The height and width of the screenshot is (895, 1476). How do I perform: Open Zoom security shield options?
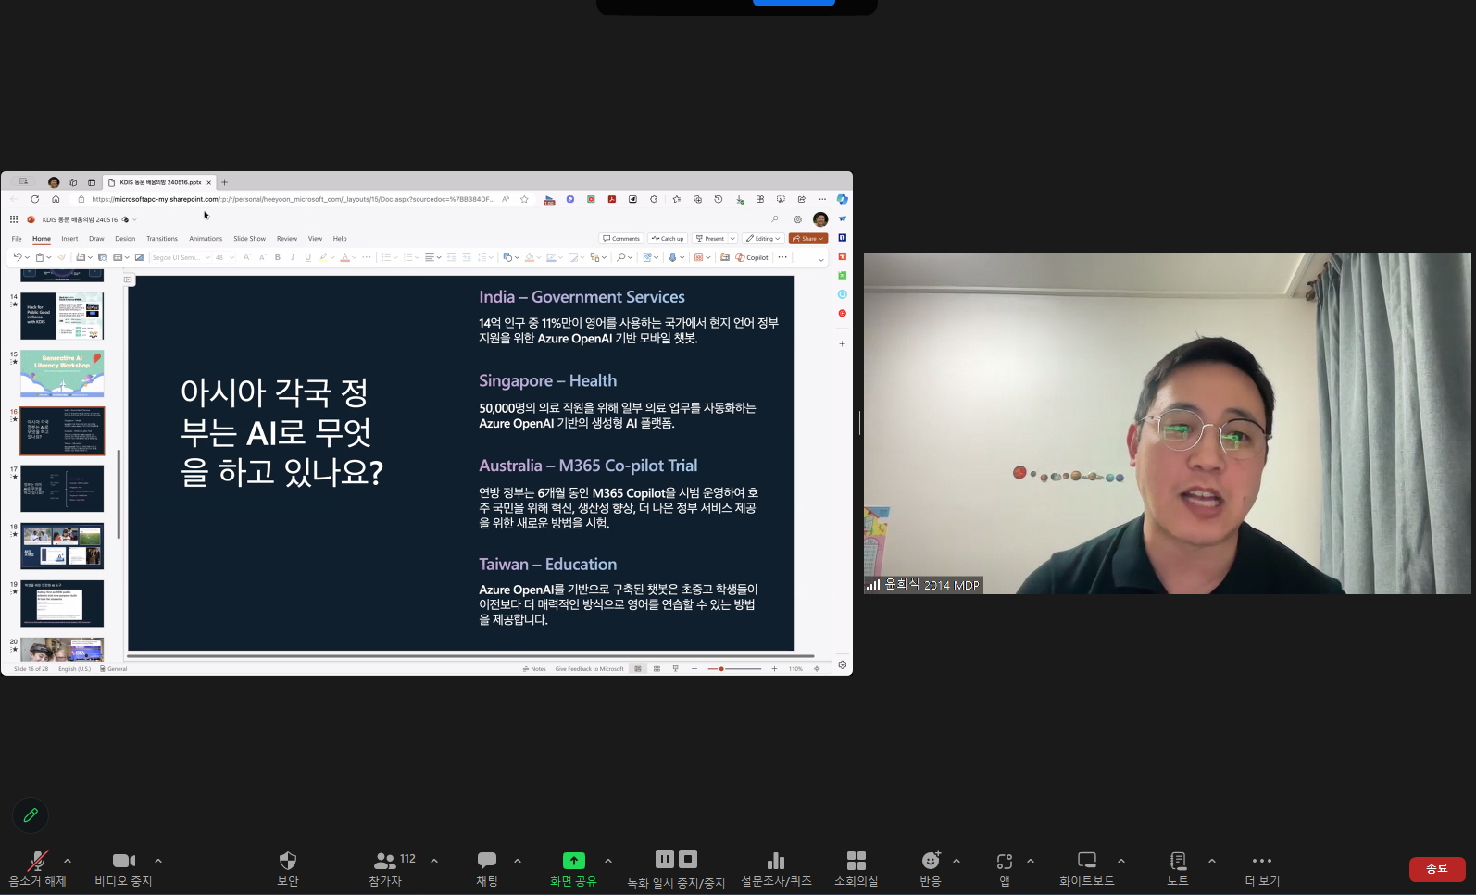[288, 868]
